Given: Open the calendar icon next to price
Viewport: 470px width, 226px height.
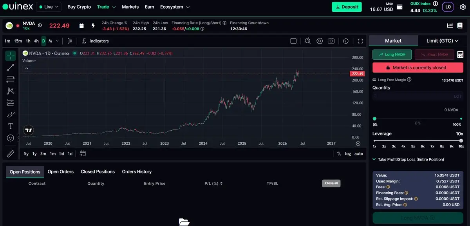Looking at the screenshot, I should coord(81,26).
